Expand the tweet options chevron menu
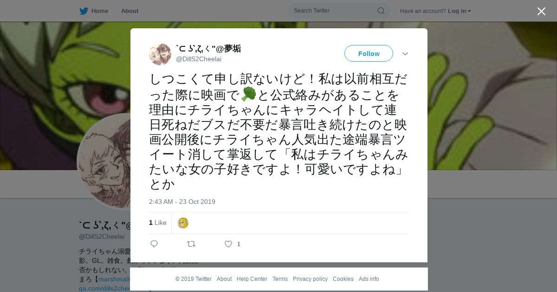 coord(405,54)
